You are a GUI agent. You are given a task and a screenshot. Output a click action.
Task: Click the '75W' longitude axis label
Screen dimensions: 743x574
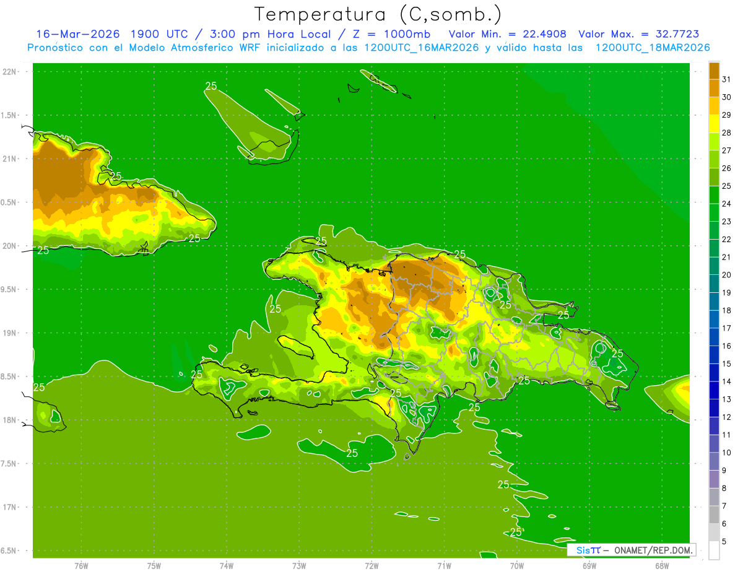pyautogui.click(x=154, y=565)
